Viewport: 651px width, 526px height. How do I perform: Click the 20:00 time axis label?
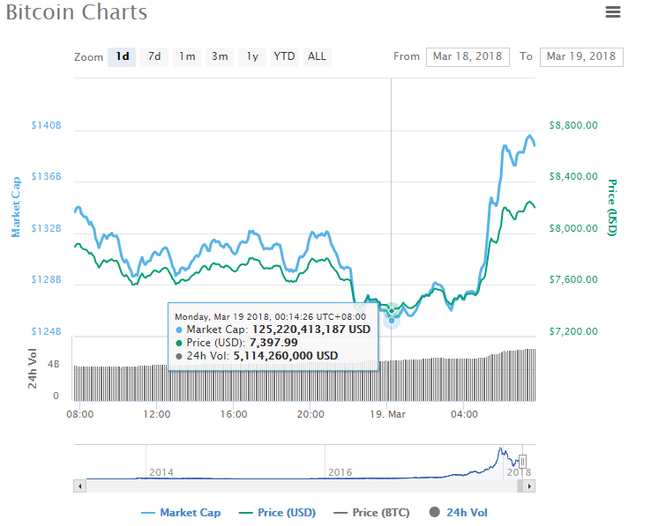(311, 414)
